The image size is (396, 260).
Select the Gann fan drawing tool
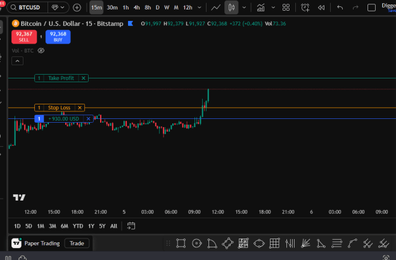click(x=305, y=244)
